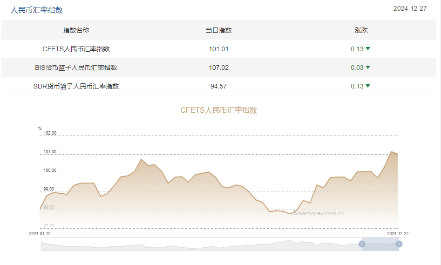The height and width of the screenshot is (265, 441).
Task: Click the 2024-01-12 start date label
Action: coord(40,233)
